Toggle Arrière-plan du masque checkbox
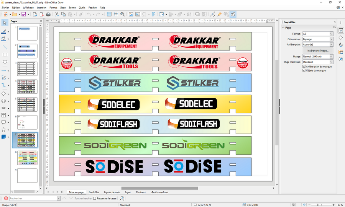Viewport: 345px width, 207px height. click(304, 66)
